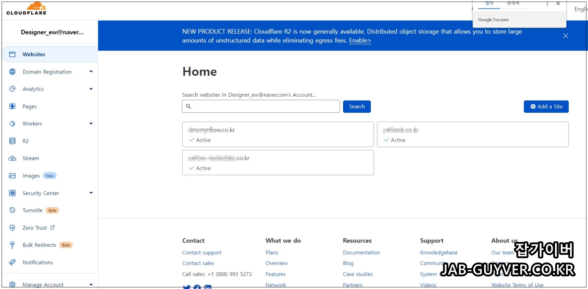Screen dimensions: 588x289
Task: Open the Overview footer link
Action: coord(277,263)
